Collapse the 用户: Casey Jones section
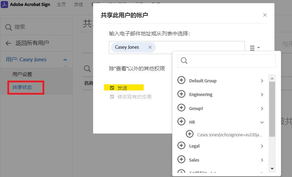This screenshot has width=292, height=177. pyautogui.click(x=65, y=60)
